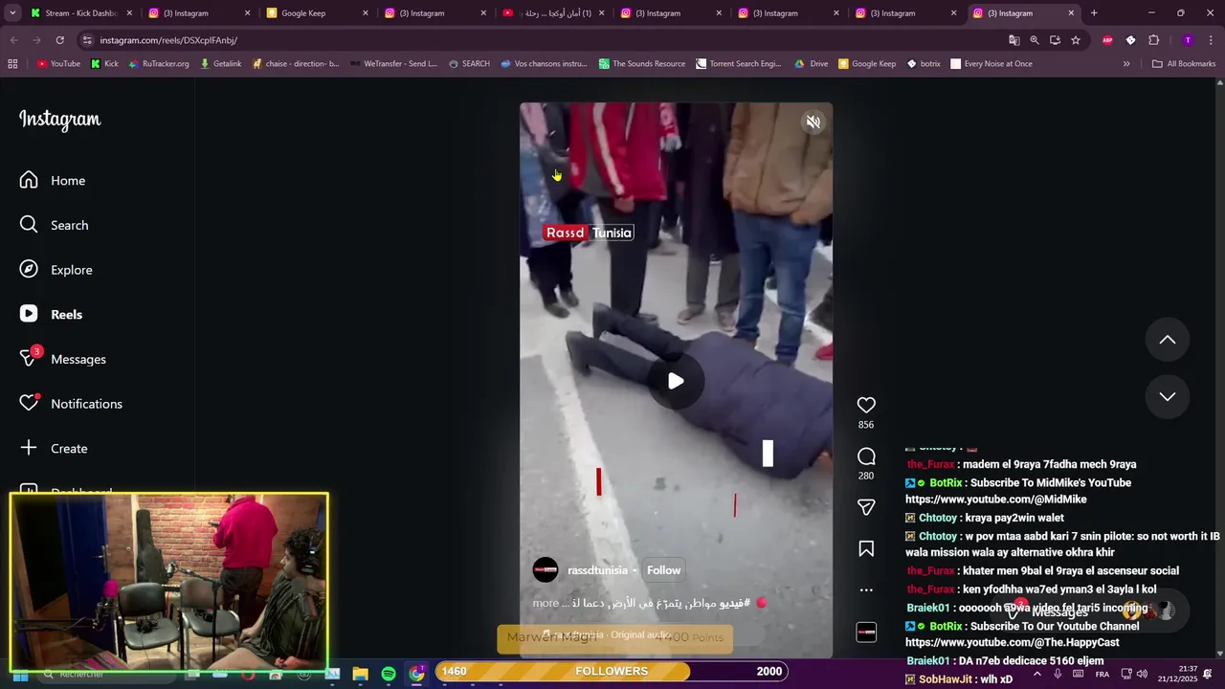Go to the next reel

click(x=1168, y=396)
